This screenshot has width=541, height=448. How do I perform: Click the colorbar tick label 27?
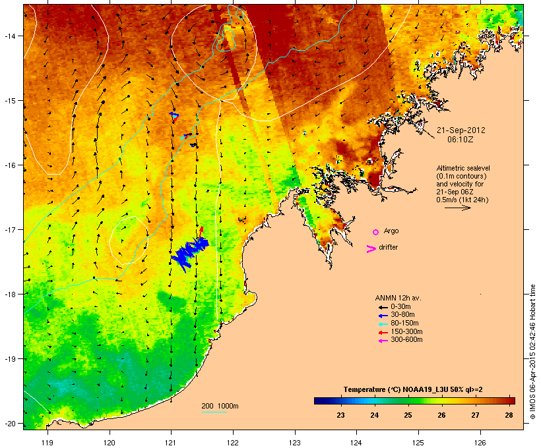(476, 415)
